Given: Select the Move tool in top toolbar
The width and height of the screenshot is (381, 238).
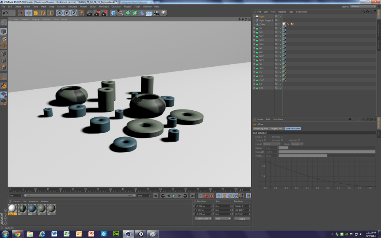Looking at the screenshot, I should (x=29, y=13).
